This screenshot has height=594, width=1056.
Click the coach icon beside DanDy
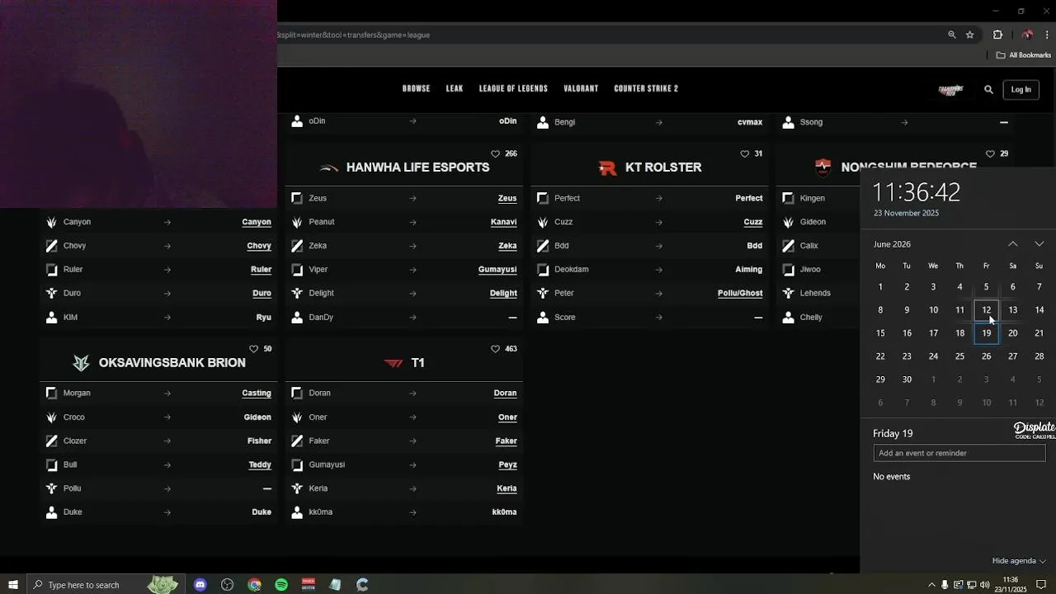coord(297,317)
